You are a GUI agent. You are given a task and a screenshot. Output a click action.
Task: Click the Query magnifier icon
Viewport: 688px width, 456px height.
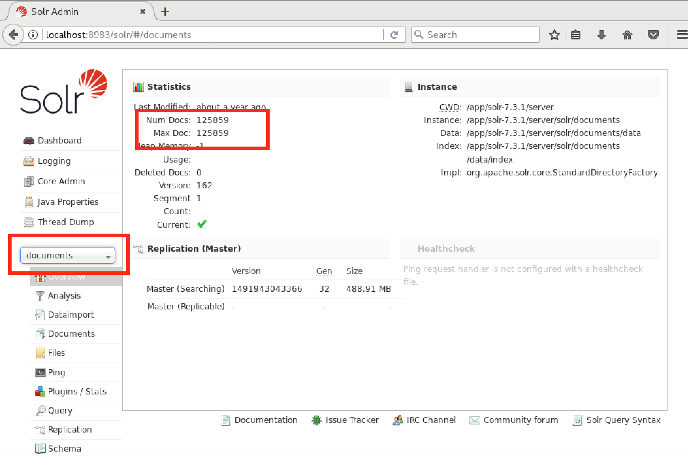(x=41, y=410)
